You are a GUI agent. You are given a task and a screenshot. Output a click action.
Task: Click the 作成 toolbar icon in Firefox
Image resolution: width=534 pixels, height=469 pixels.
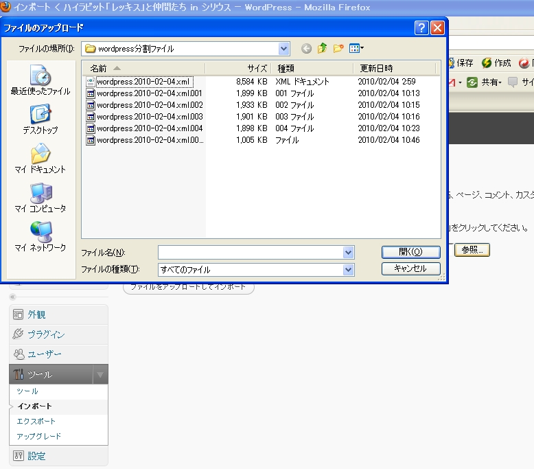(x=487, y=63)
